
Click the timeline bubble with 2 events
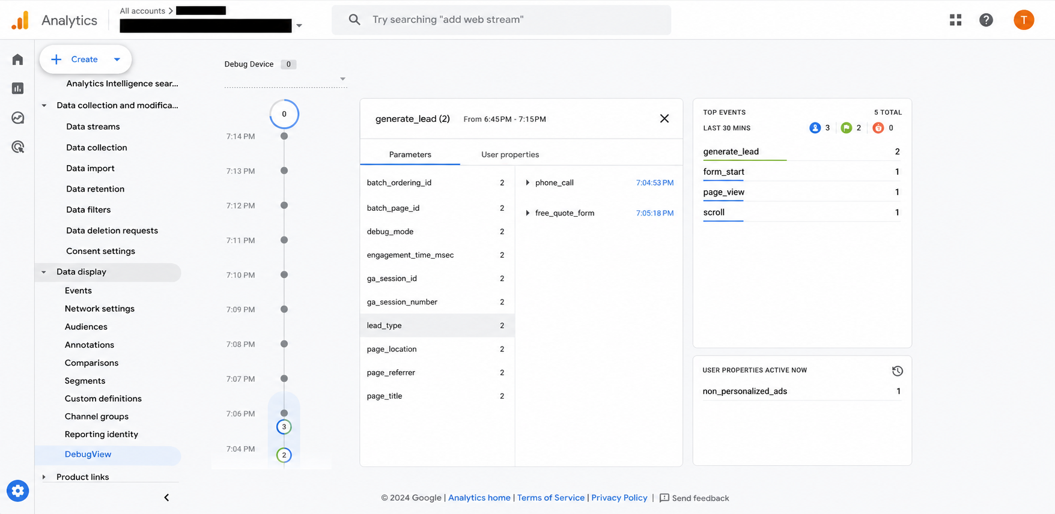(x=284, y=455)
